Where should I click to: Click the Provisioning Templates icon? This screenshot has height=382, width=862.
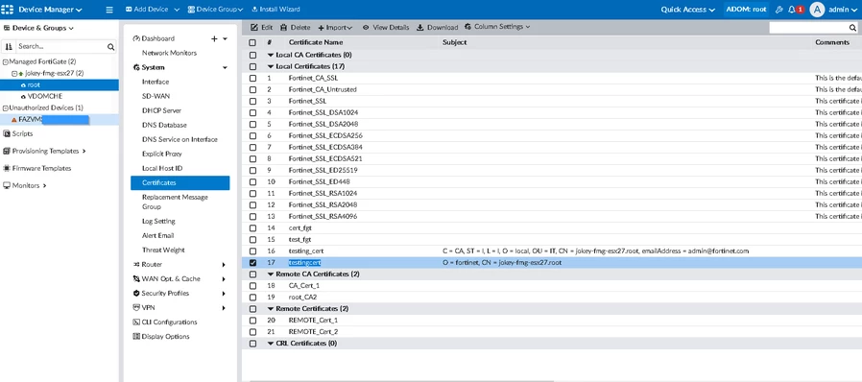7,151
